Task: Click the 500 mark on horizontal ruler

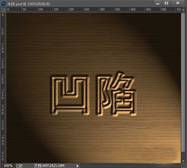Action: [164, 10]
